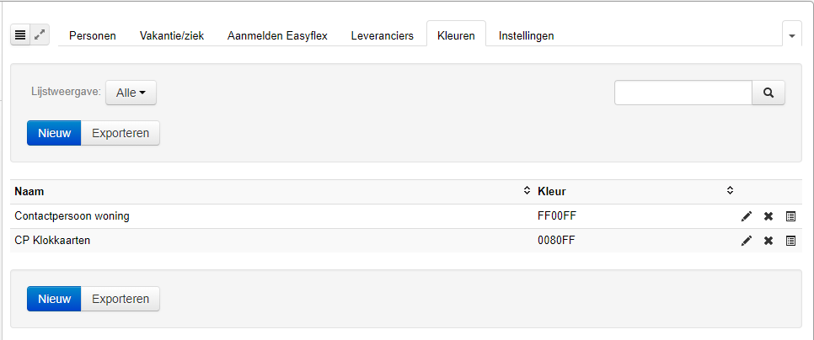Click the magnifying glass search button
The height and width of the screenshot is (340, 814).
(x=768, y=93)
